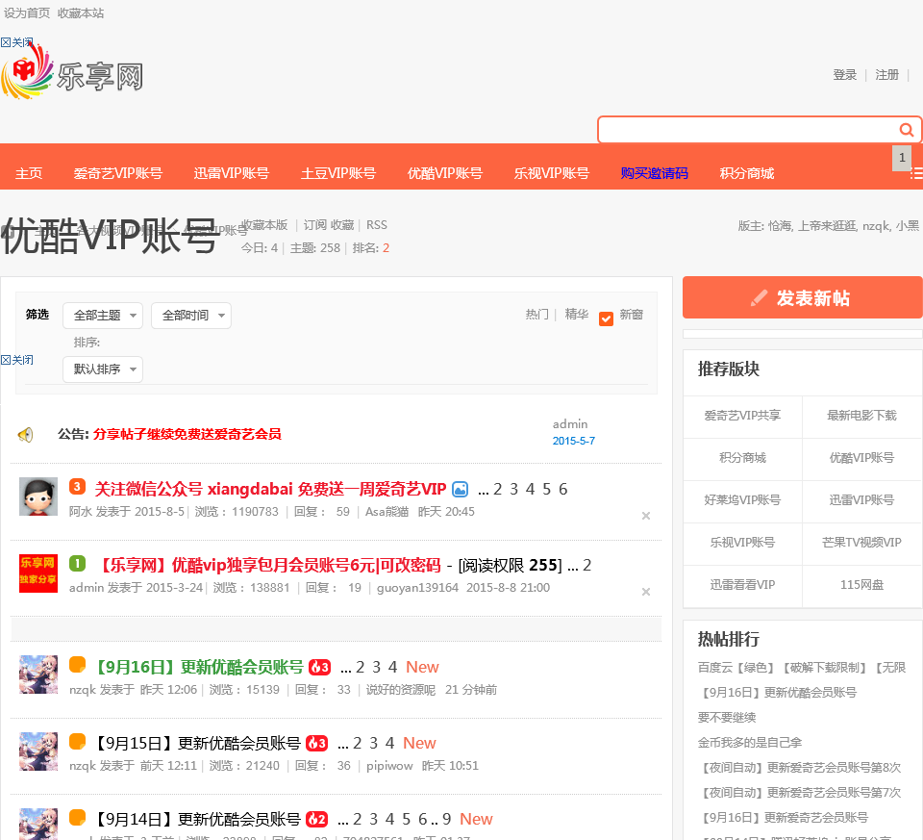The width and height of the screenshot is (923, 840).
Task: Open the 默认排序 sort dropdown
Action: [x=103, y=369]
